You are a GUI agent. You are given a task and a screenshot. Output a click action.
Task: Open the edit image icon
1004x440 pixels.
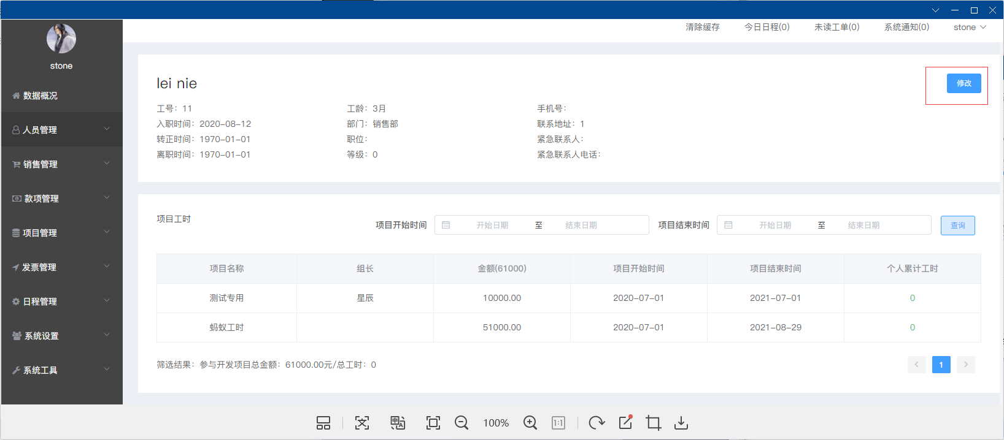point(625,422)
